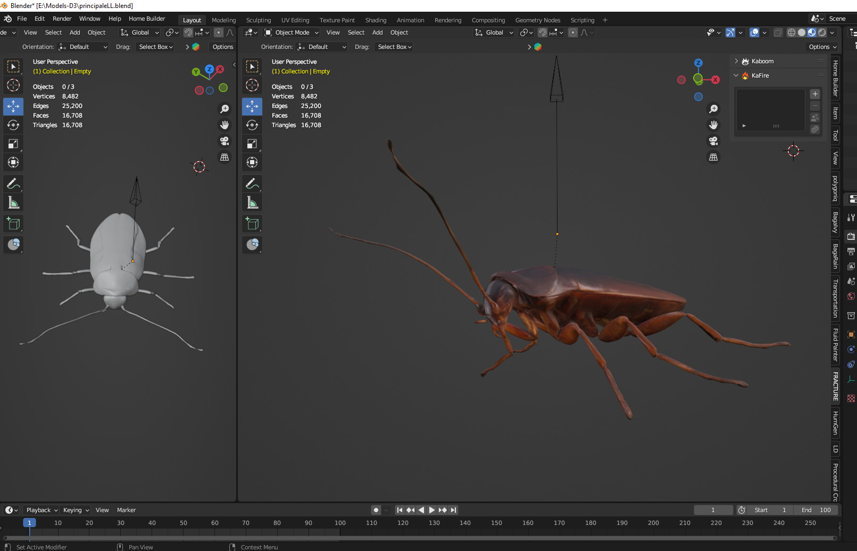857x551 pixels.
Task: Toggle show gizmo in right viewport
Action: pos(730,32)
